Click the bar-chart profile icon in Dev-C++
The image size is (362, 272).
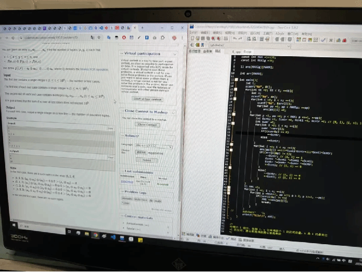338,40
